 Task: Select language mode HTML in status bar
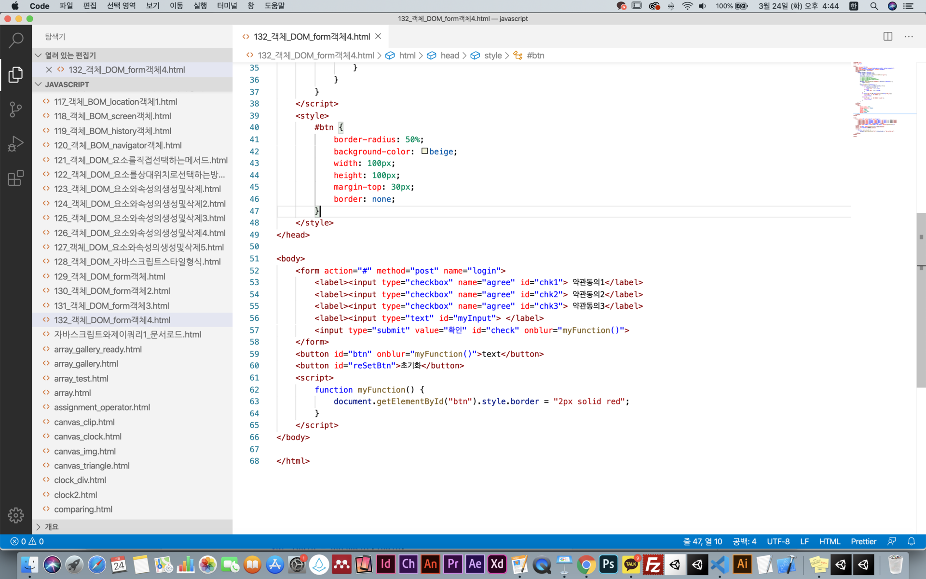(x=829, y=541)
